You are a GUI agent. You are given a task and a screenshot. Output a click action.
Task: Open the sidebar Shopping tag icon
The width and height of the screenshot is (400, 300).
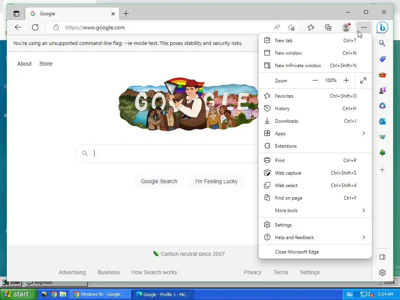pos(382,59)
